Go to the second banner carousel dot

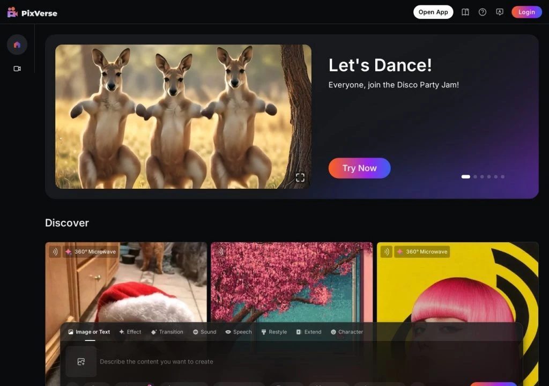pyautogui.click(x=475, y=176)
